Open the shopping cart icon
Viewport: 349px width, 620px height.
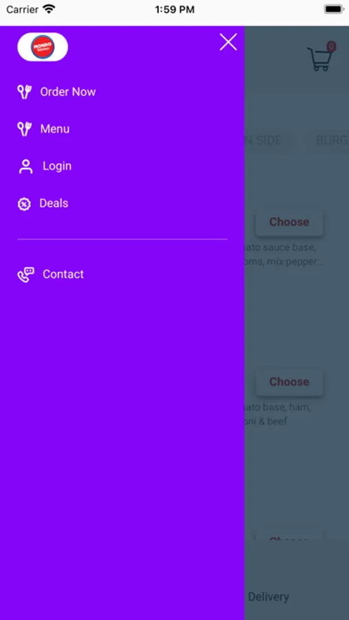click(320, 59)
